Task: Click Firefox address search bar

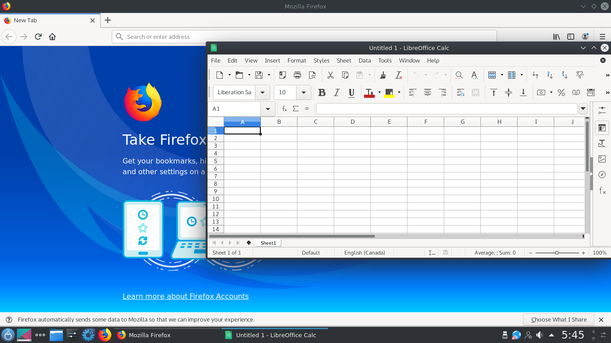Action: click(x=304, y=37)
